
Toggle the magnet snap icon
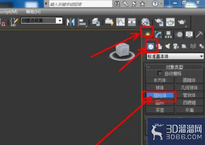click(3, 24)
